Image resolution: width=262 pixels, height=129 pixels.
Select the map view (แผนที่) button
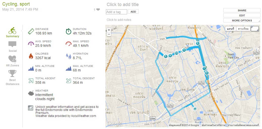(x=230, y=29)
